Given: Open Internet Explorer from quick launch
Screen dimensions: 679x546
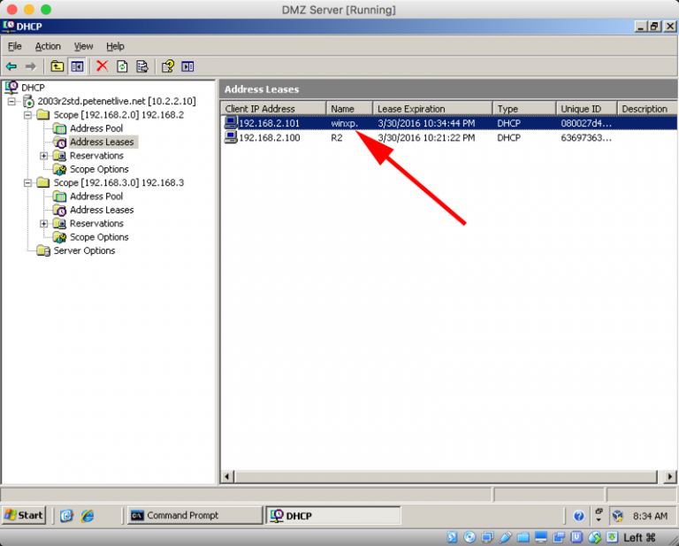Looking at the screenshot, I should point(88,515).
